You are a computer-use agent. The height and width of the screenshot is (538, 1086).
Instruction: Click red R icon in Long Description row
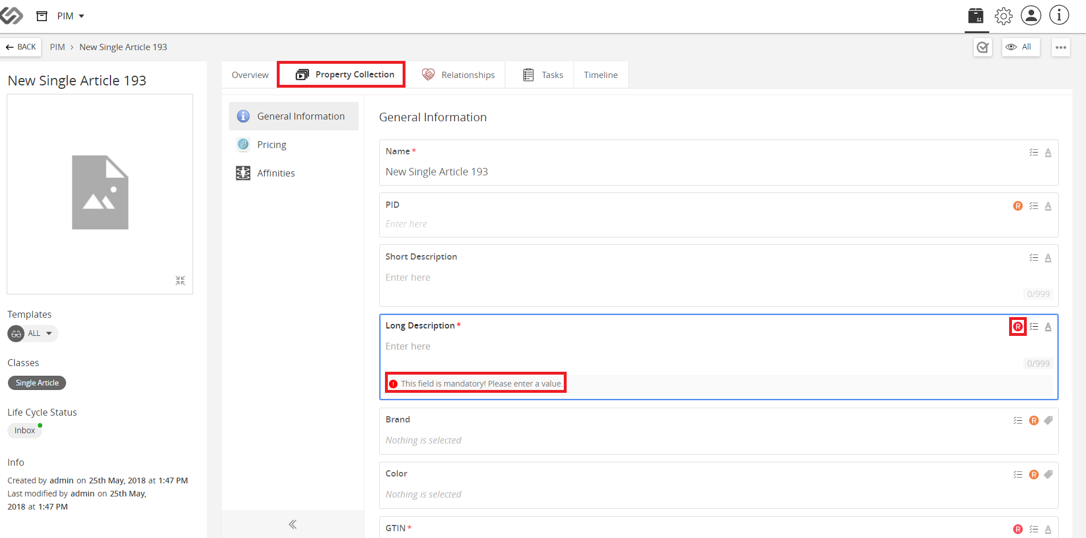(x=1018, y=327)
